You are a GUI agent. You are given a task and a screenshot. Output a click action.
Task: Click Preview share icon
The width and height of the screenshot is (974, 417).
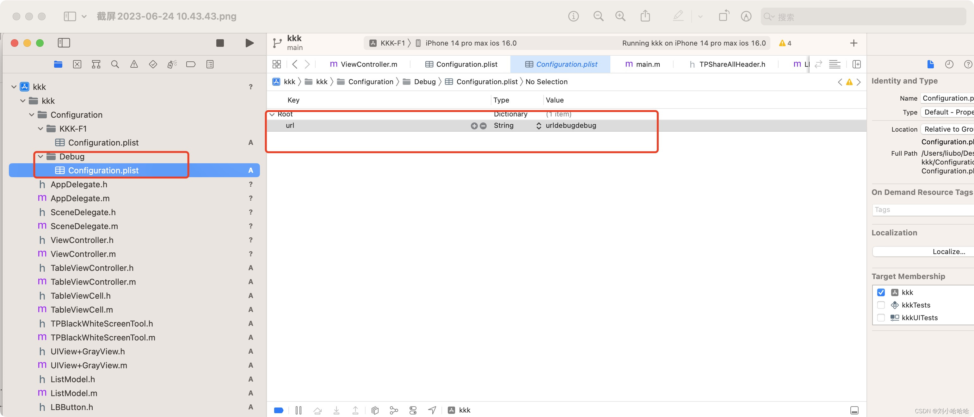point(645,16)
